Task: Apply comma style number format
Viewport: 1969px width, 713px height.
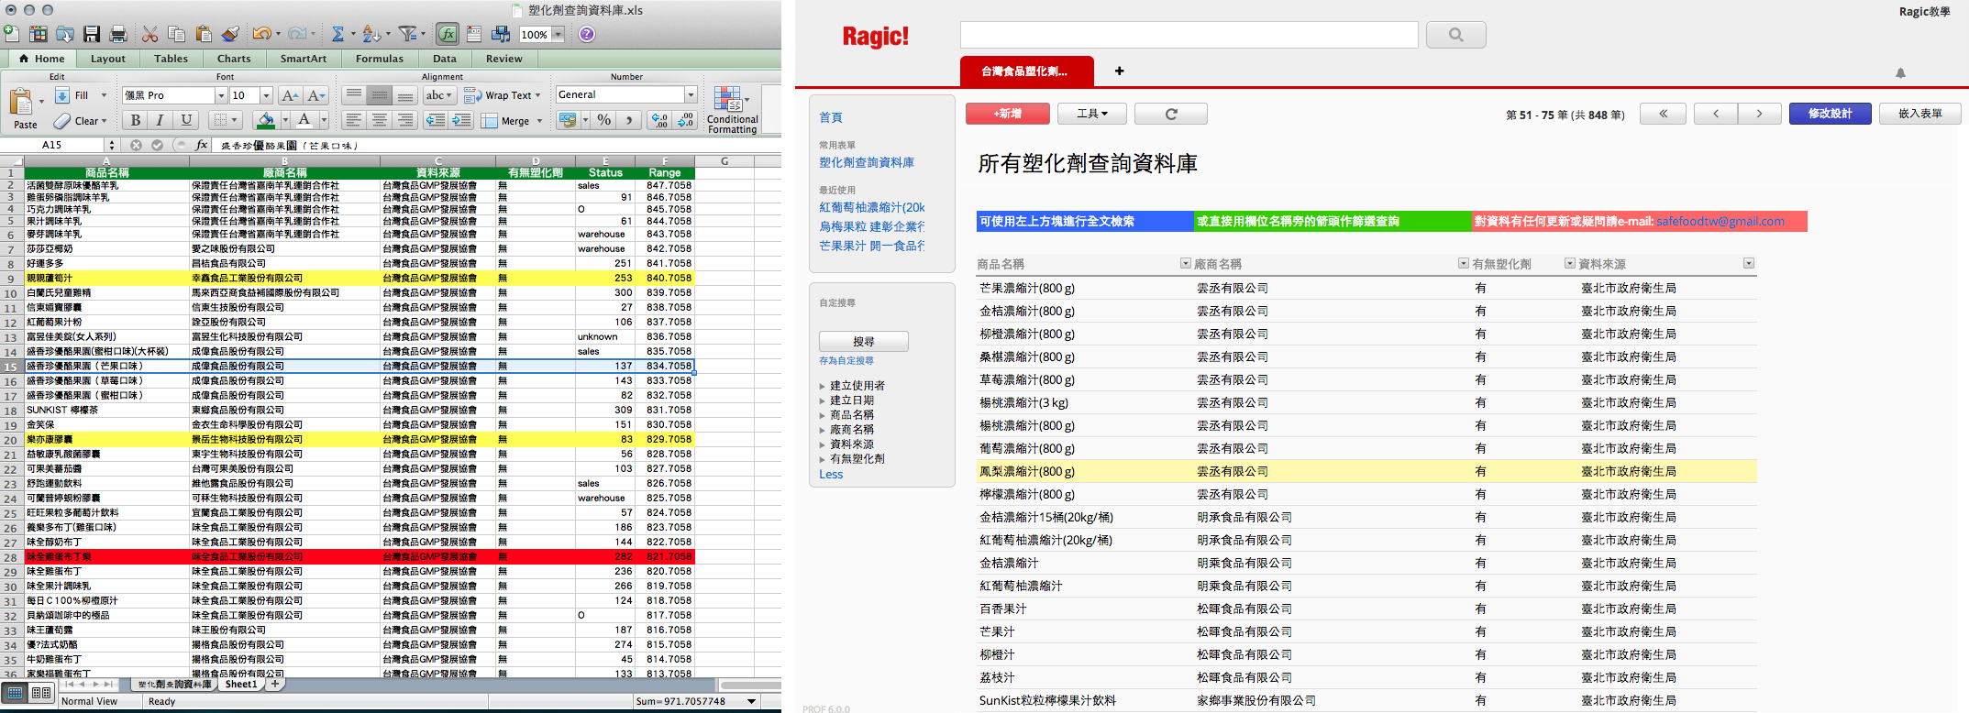Action: click(x=628, y=120)
